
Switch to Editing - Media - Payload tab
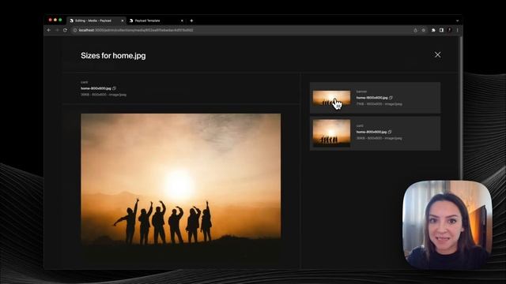pos(96,21)
